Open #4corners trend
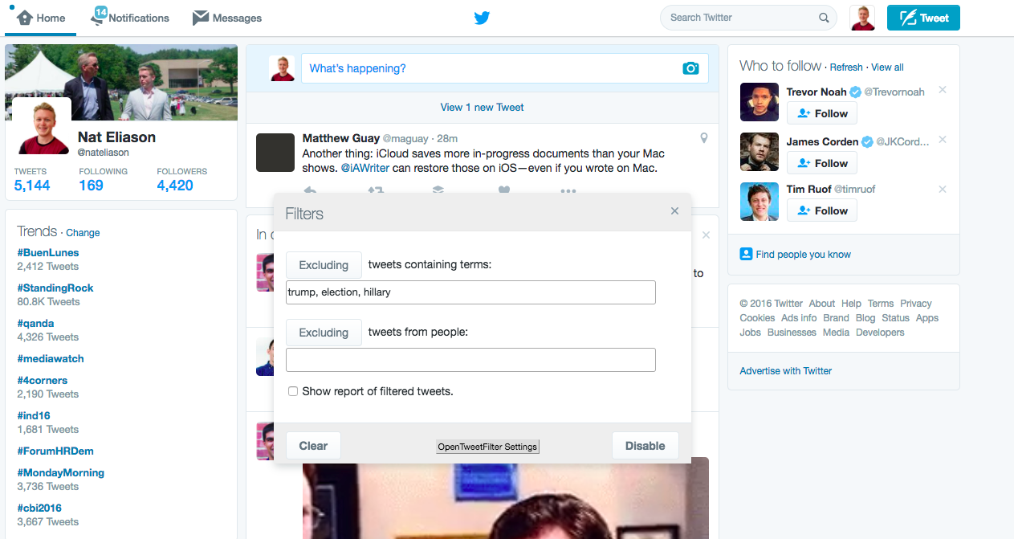 [x=43, y=380]
